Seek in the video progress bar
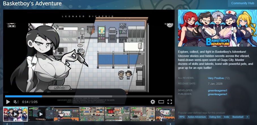Screen dimensions: 257x125 tap(89, 97)
